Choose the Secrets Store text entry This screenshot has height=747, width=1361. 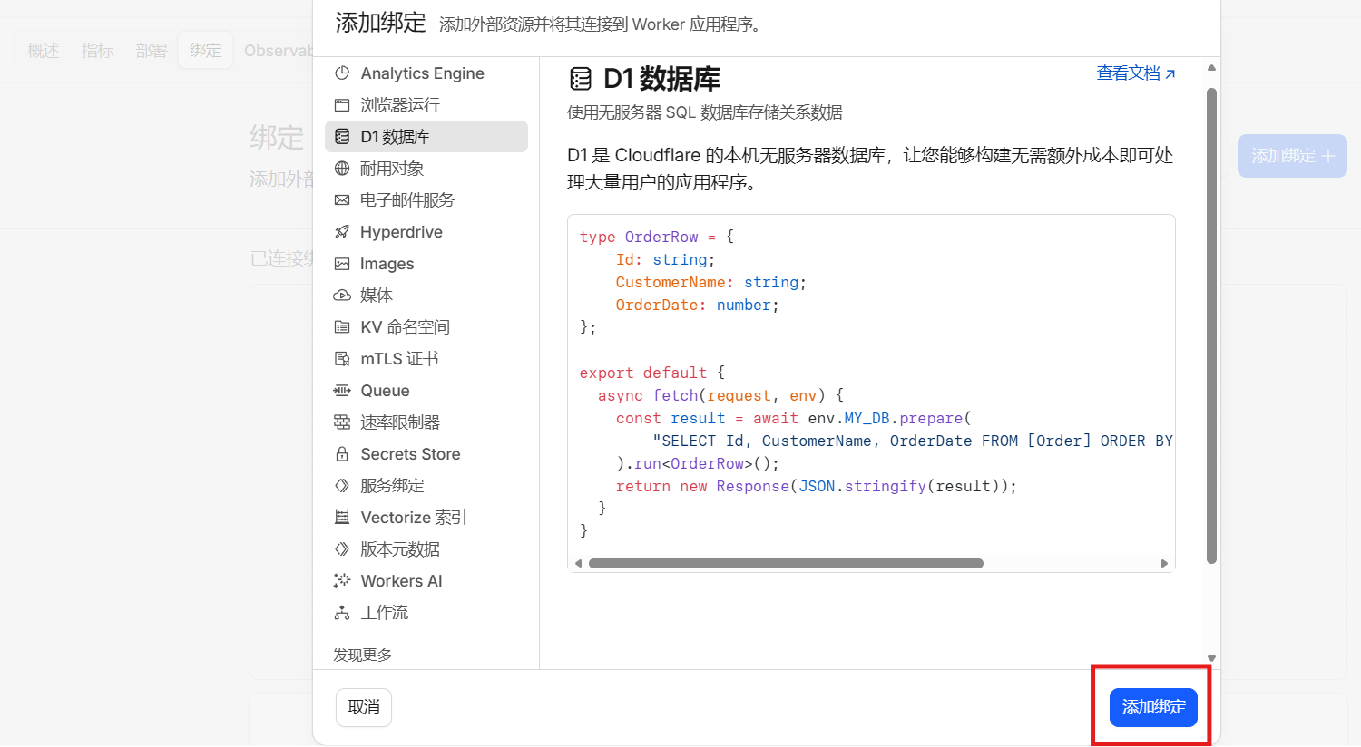tap(410, 454)
